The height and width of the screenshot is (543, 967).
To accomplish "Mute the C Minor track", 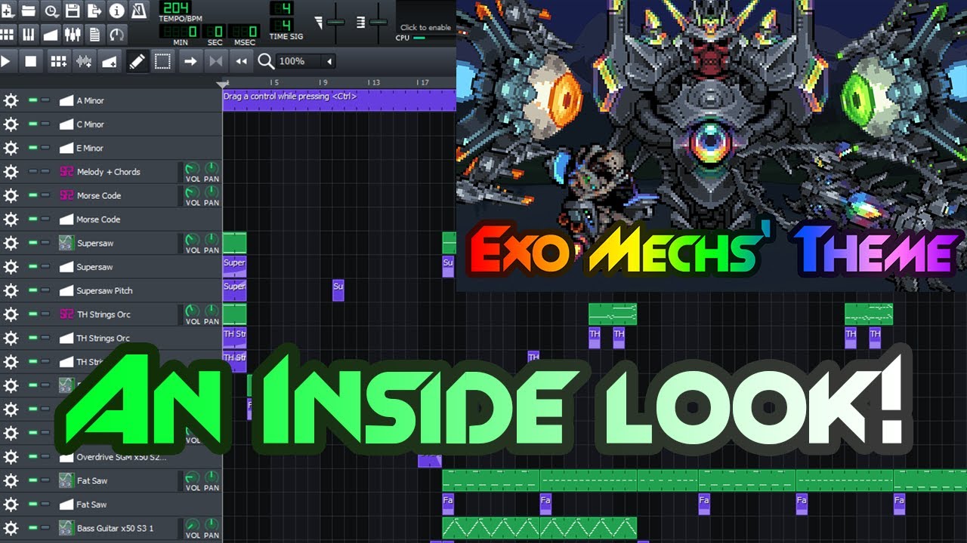I will point(32,124).
